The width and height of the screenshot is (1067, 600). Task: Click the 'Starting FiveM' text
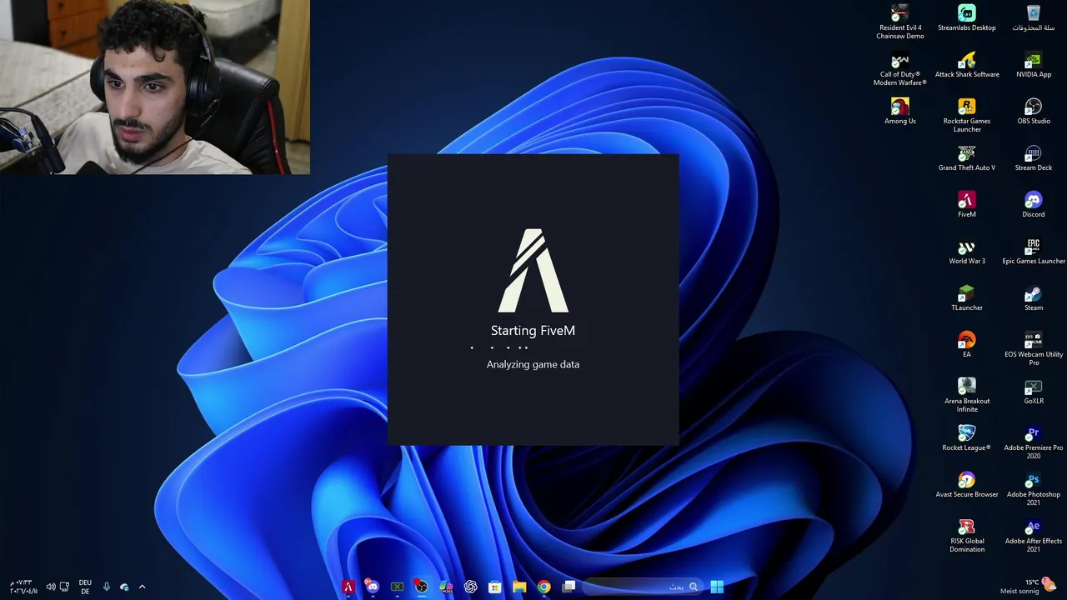[x=533, y=331]
